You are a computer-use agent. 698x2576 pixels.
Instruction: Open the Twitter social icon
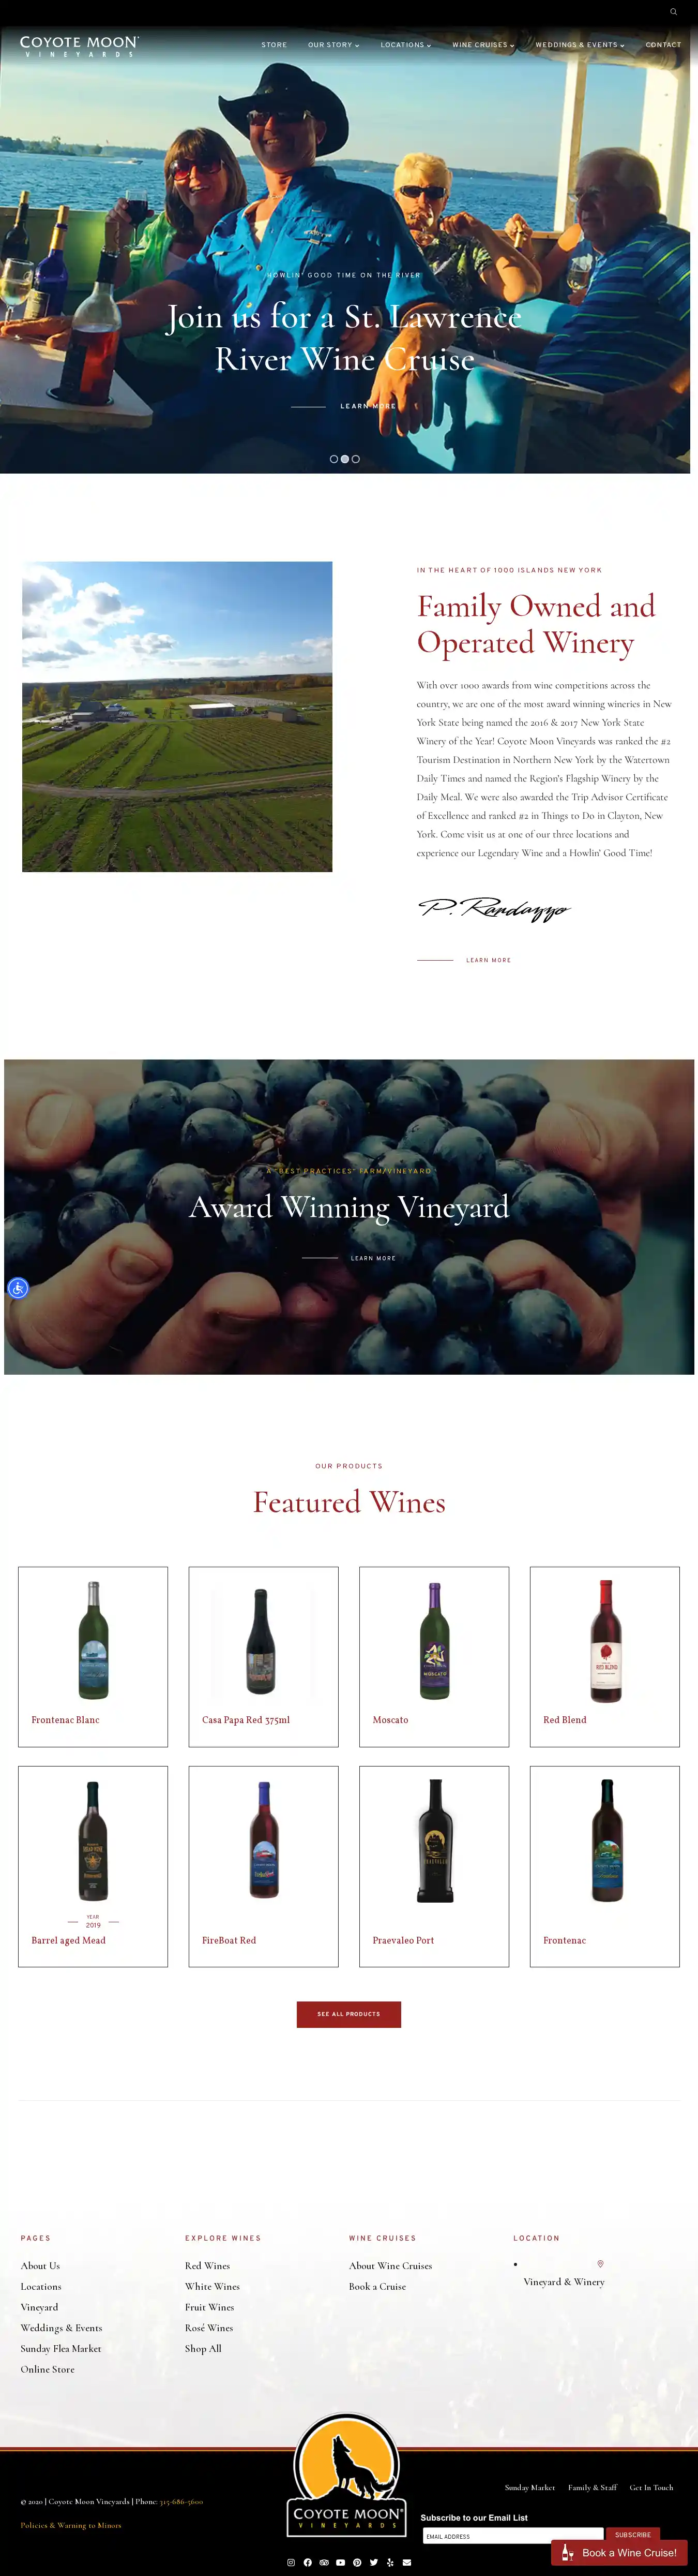tap(373, 2562)
